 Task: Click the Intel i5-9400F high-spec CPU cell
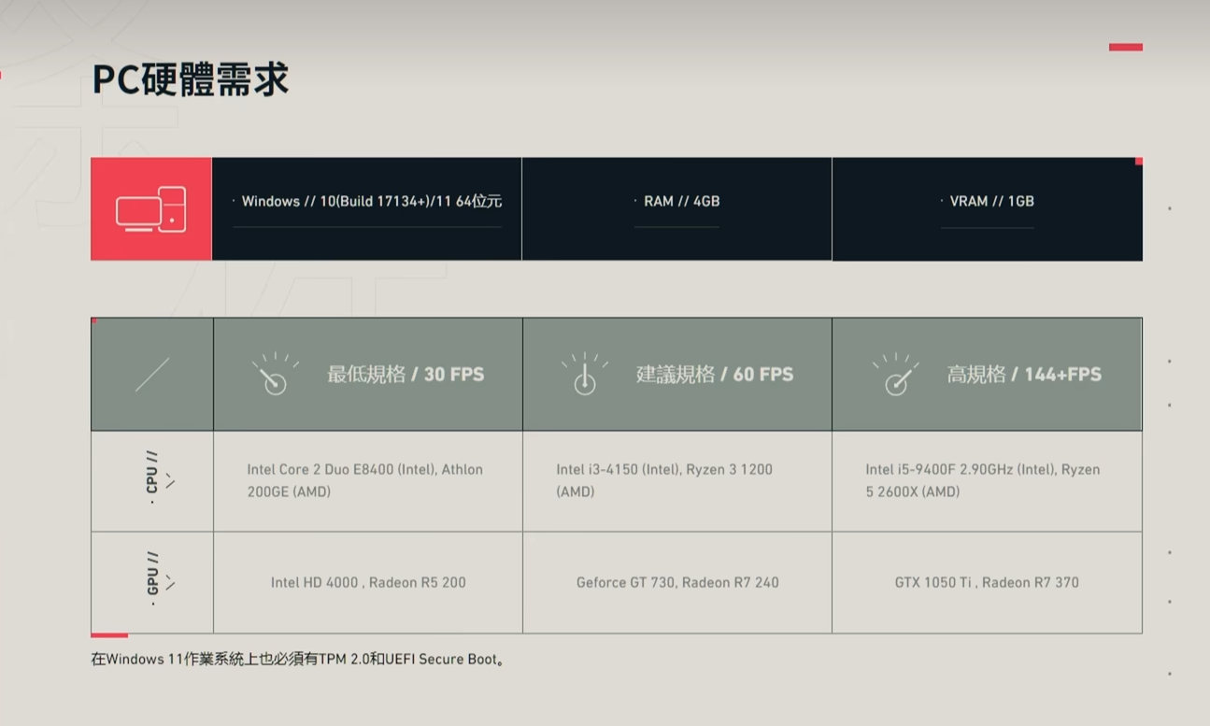pos(987,481)
